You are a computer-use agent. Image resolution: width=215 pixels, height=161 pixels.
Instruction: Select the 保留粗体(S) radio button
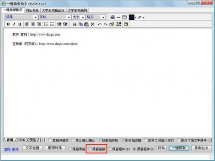[134, 149]
